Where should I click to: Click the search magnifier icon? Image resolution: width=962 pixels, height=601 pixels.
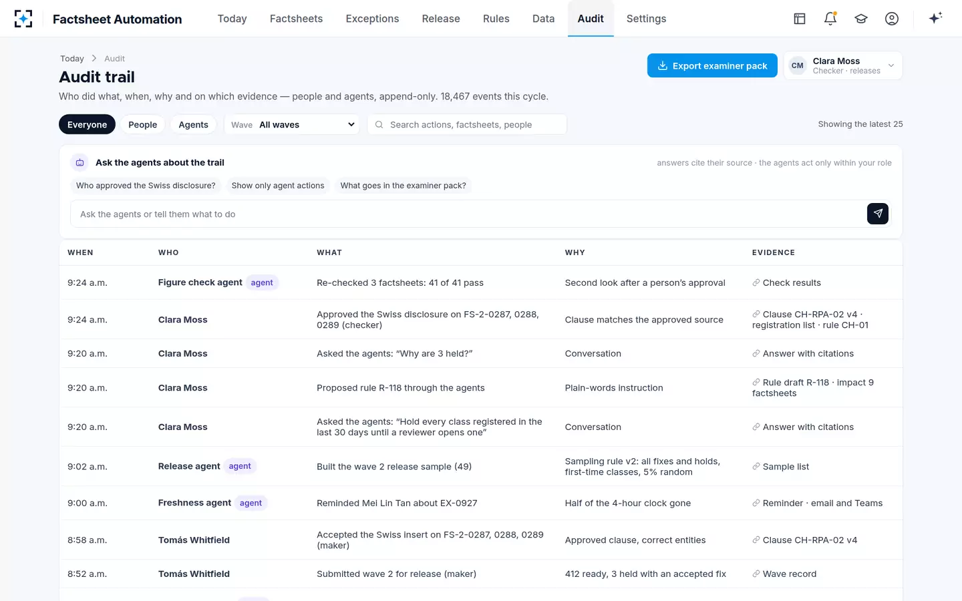(x=379, y=125)
